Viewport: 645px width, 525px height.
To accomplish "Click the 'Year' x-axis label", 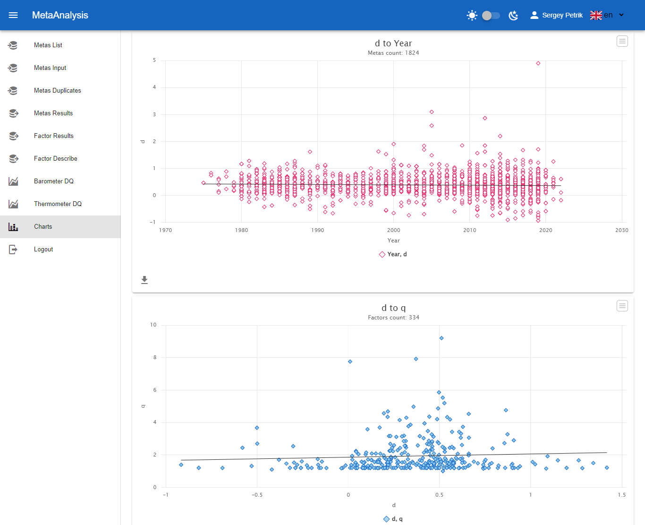I will (x=393, y=241).
